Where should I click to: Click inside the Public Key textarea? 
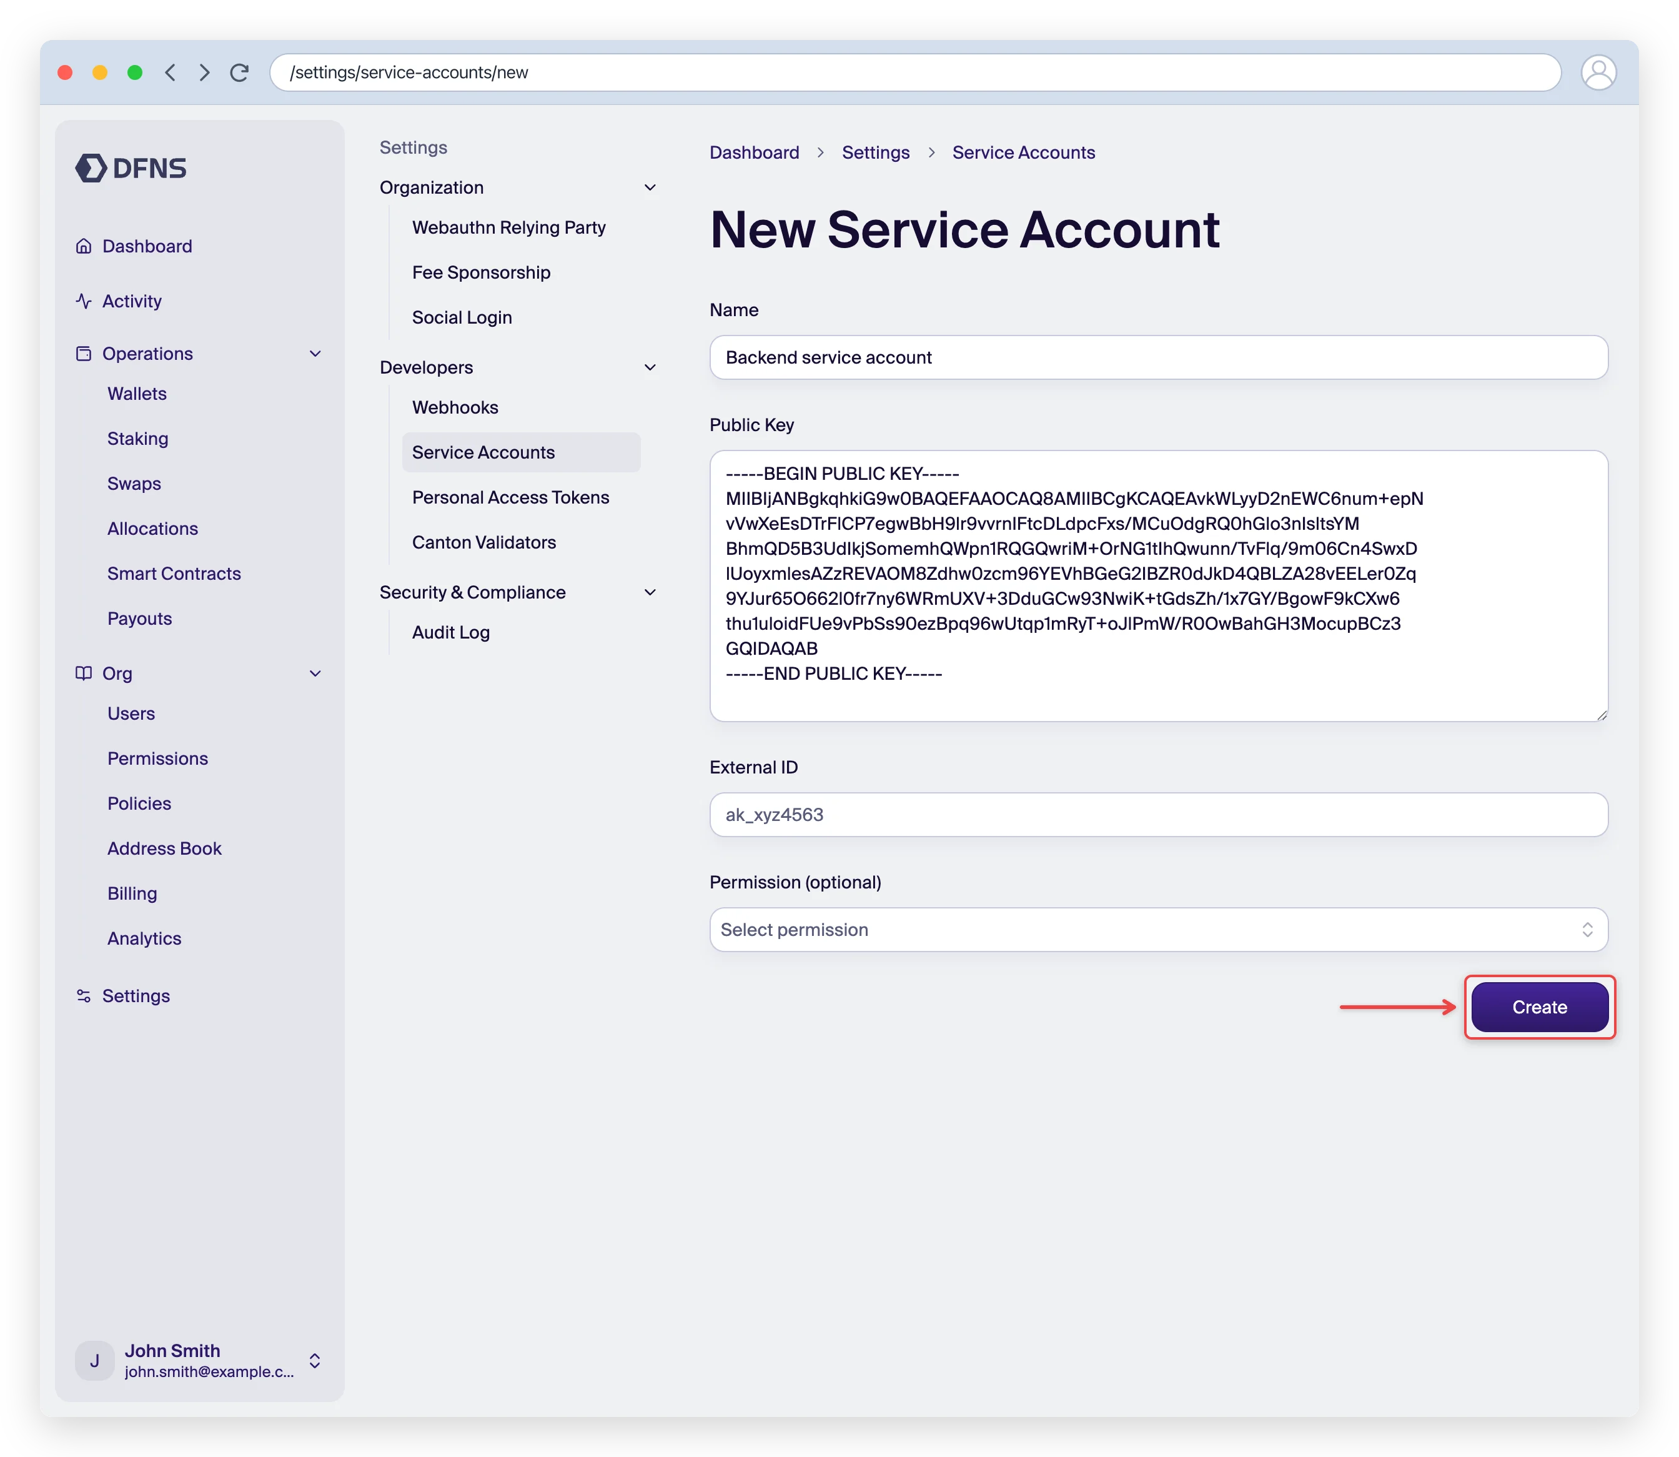pos(1158,586)
